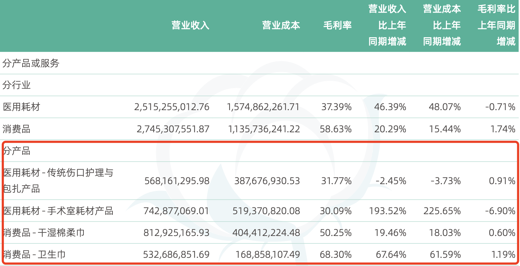520x266 pixels.
Task: Select the 医用耗材-手术室耗材产品 row label
Action: [58, 211]
